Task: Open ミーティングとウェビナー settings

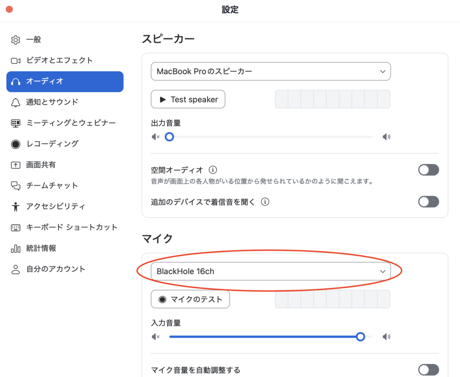Action: pos(65,123)
